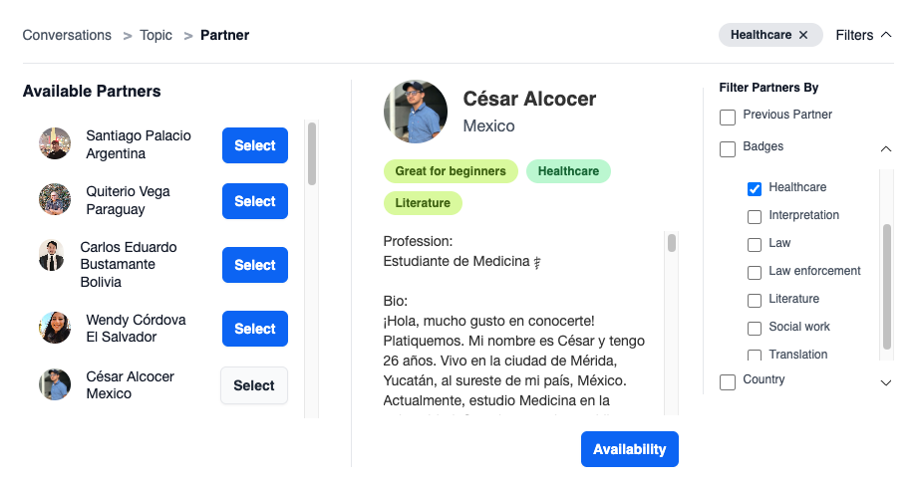Open the Availability button
The image size is (917, 485).
(629, 449)
